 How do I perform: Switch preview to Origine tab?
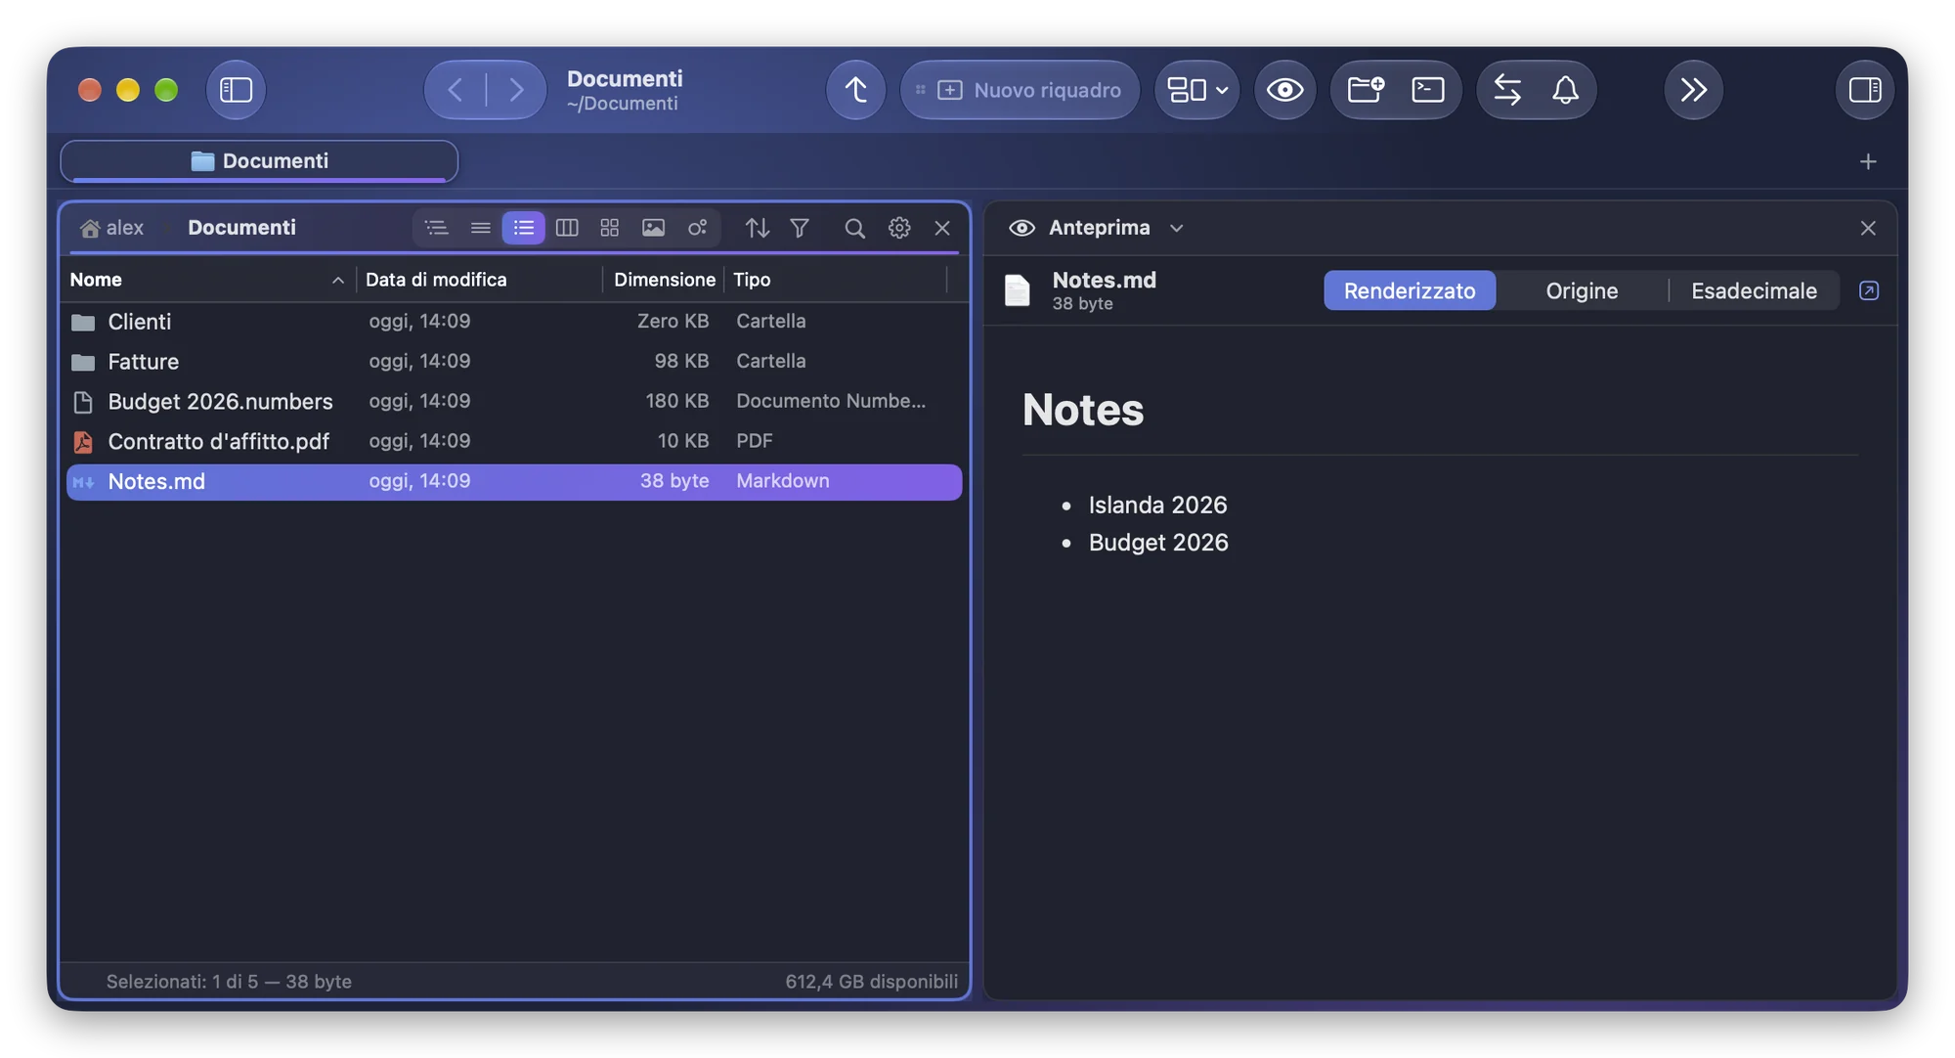1582,290
